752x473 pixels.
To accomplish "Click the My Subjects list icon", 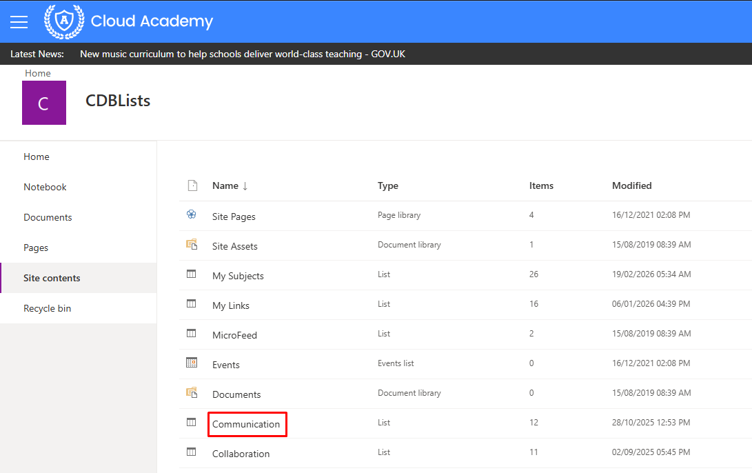I will [192, 274].
